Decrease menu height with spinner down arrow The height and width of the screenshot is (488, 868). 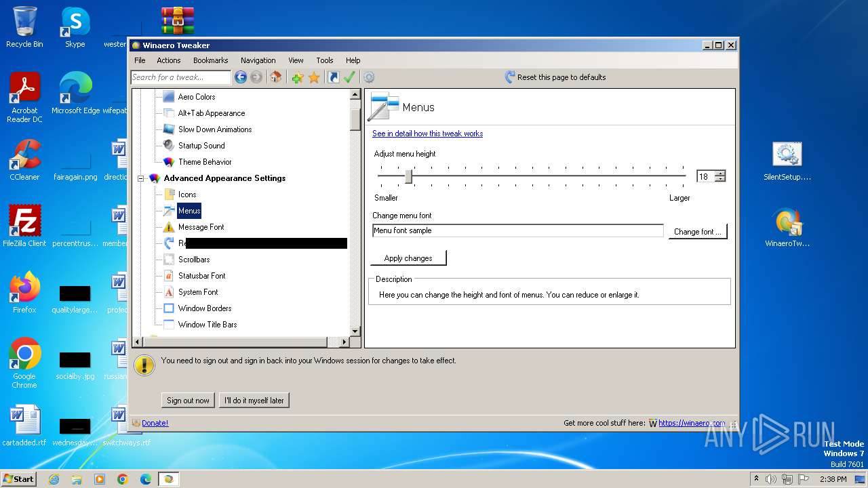[x=720, y=180]
